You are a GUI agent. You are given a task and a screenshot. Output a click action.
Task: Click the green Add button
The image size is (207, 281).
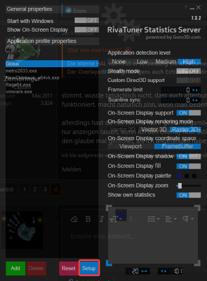tap(16, 268)
